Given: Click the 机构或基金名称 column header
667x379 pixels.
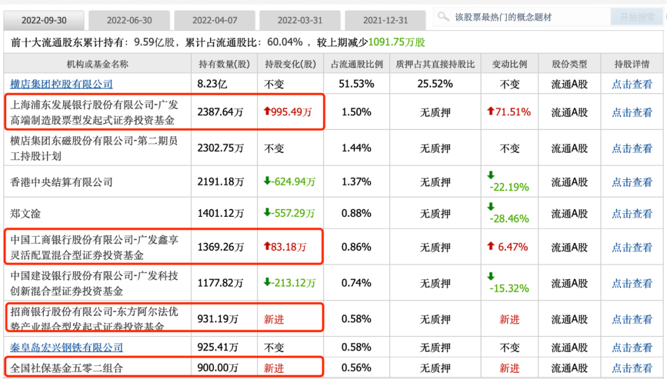Looking at the screenshot, I should coord(98,64).
